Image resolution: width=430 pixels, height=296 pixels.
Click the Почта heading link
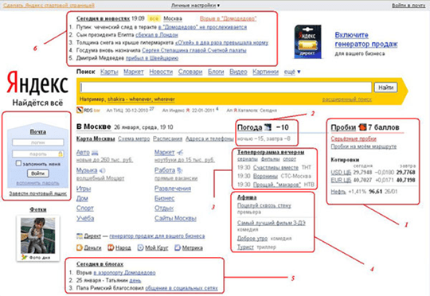[x=38, y=132]
